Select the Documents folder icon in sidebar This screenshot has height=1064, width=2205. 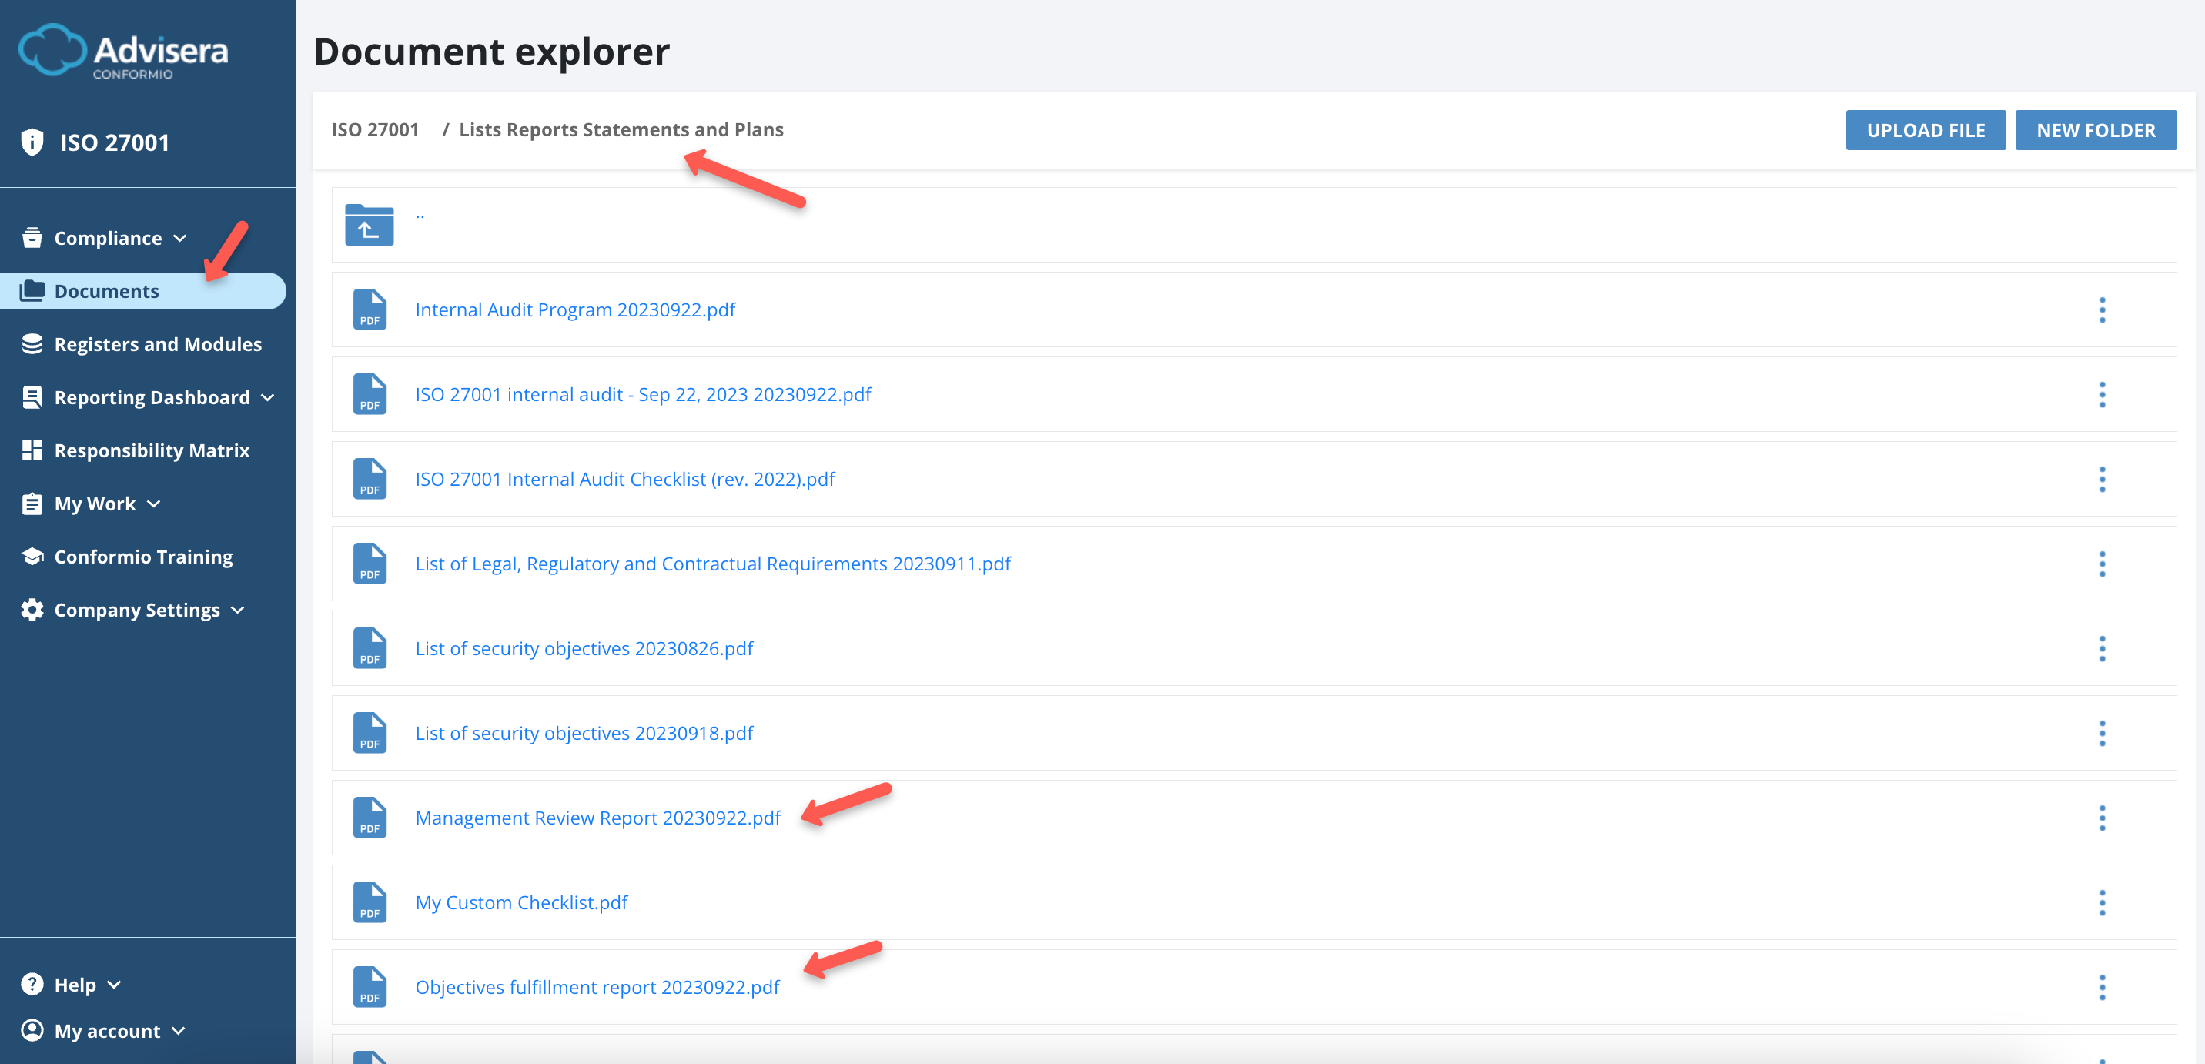point(32,290)
